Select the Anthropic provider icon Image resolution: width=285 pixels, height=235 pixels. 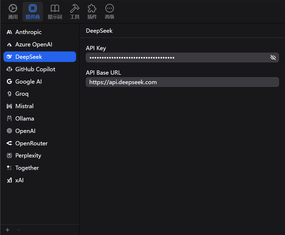coord(9,32)
